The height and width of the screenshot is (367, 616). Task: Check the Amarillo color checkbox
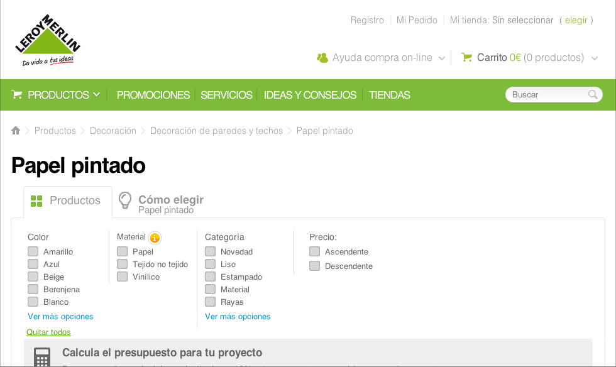pos(33,251)
